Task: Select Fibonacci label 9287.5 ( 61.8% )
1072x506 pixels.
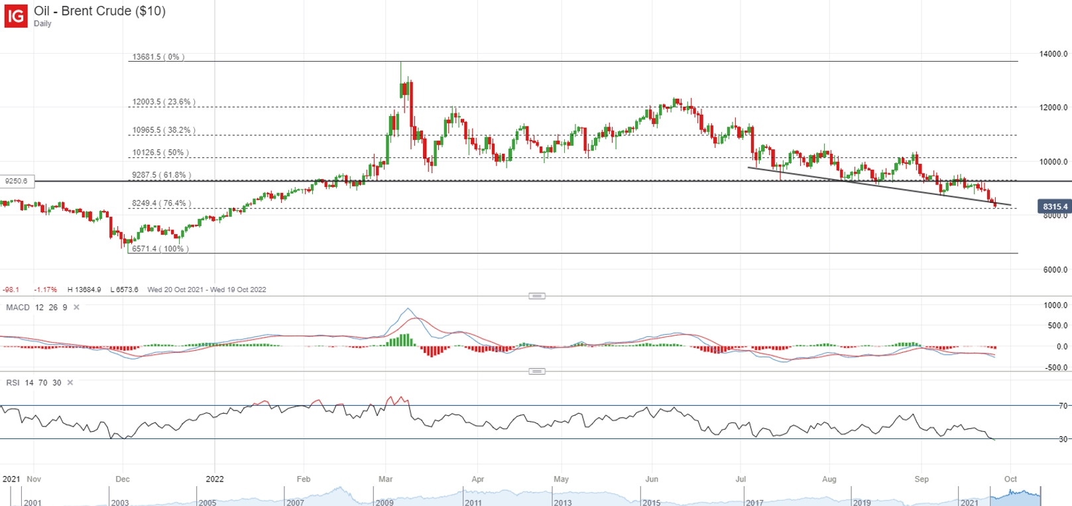Action: click(161, 175)
